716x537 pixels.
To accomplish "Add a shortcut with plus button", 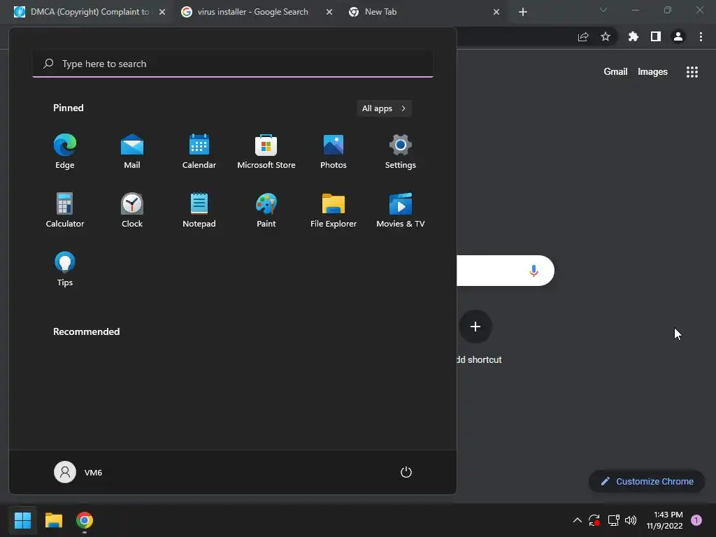I will click(475, 327).
